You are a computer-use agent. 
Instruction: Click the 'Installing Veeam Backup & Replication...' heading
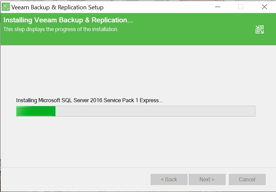[x=68, y=20]
